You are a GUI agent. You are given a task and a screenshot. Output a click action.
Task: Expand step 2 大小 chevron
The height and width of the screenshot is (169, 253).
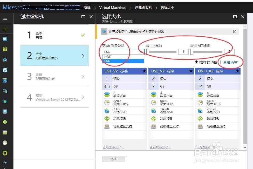point(83,56)
